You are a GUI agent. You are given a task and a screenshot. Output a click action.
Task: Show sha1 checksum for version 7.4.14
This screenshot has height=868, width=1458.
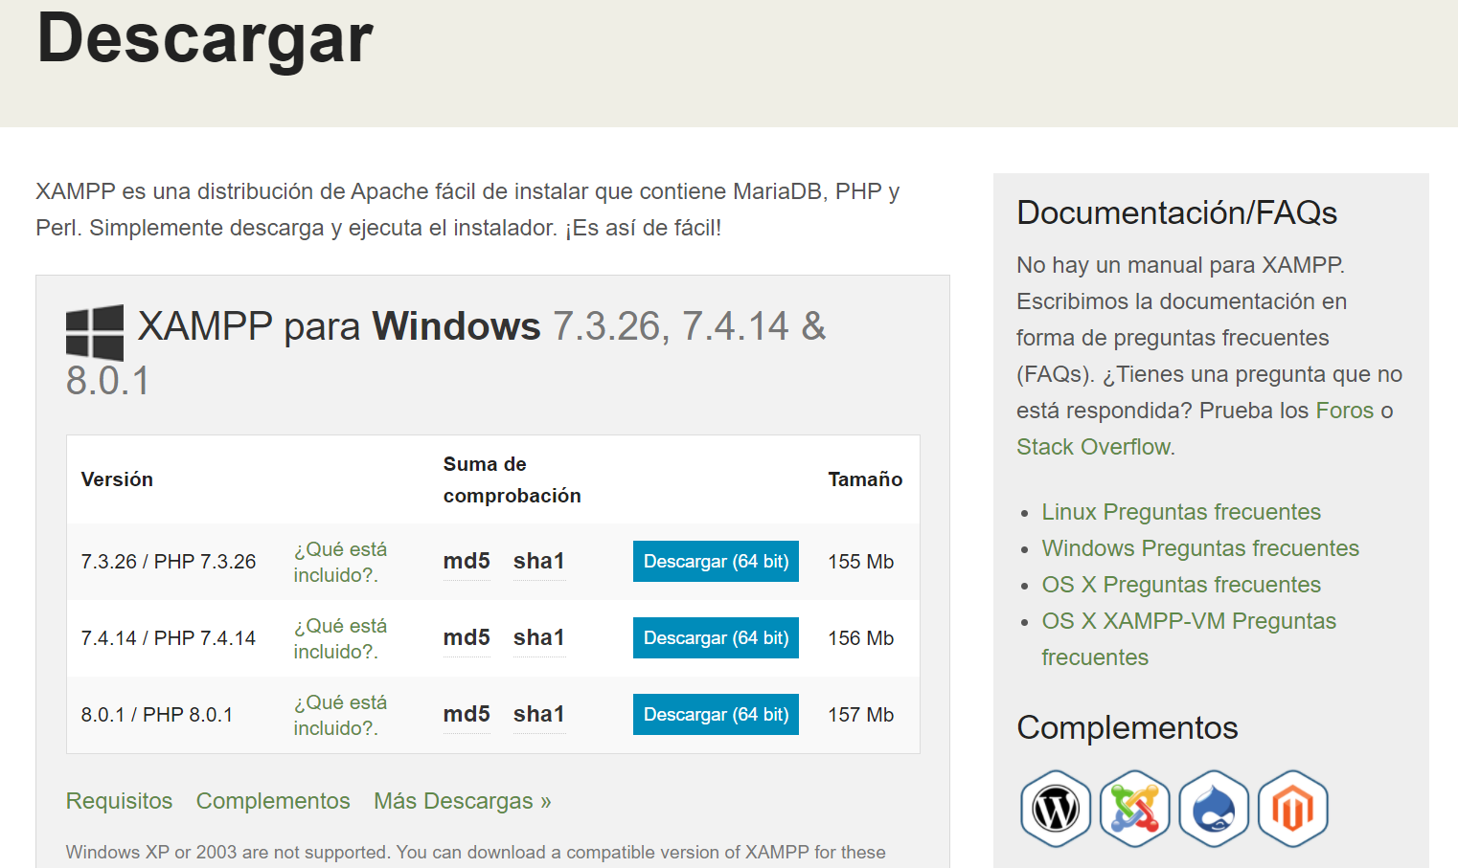pyautogui.click(x=539, y=638)
